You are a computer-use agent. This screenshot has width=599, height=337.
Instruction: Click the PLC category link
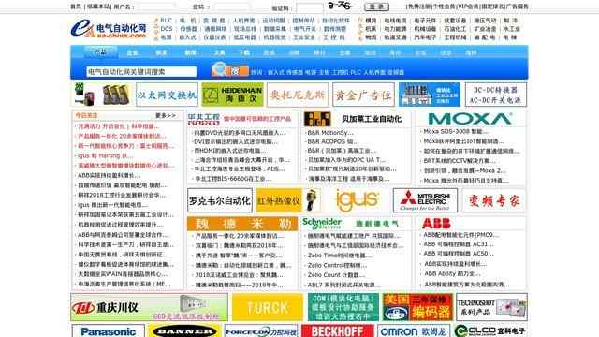click(x=166, y=21)
